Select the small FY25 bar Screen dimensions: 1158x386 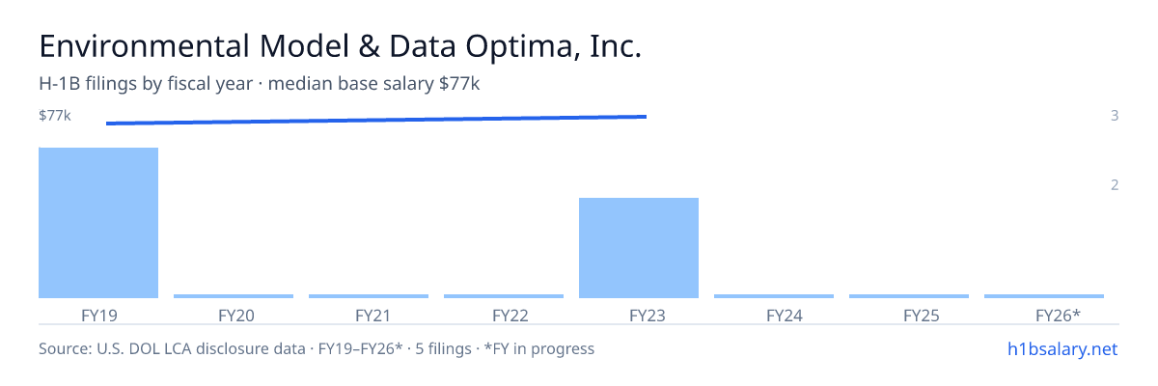[x=909, y=296]
